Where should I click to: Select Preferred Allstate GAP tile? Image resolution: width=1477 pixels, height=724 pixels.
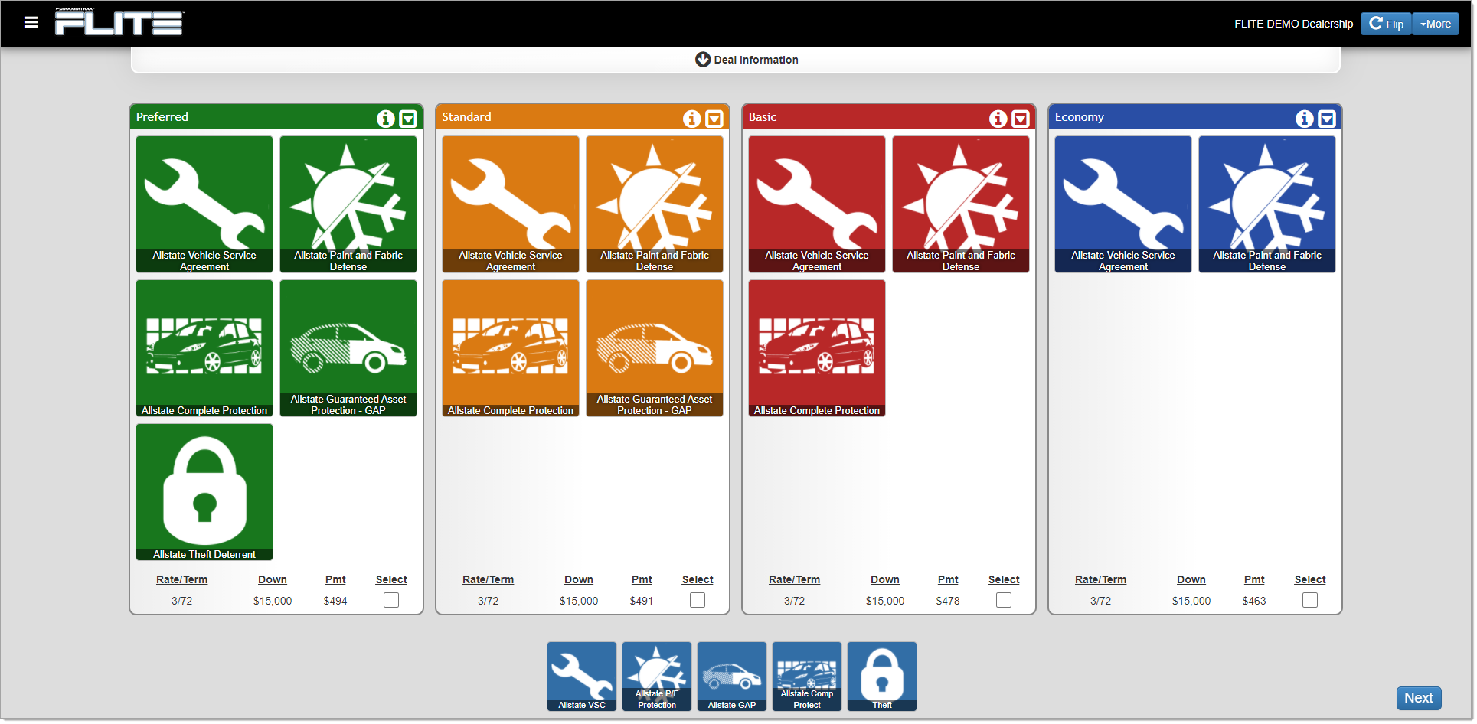point(348,348)
